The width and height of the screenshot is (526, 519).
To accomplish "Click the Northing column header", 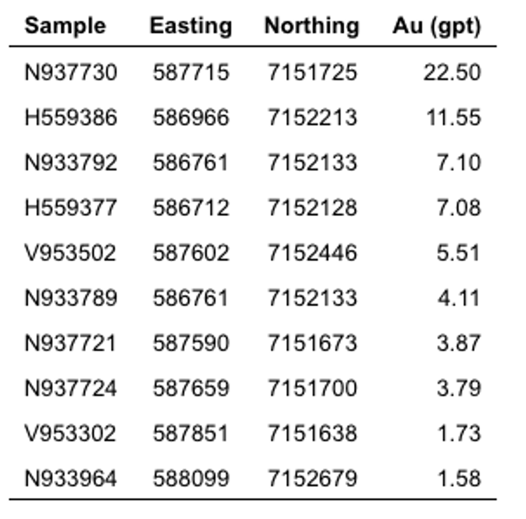I will tap(311, 26).
